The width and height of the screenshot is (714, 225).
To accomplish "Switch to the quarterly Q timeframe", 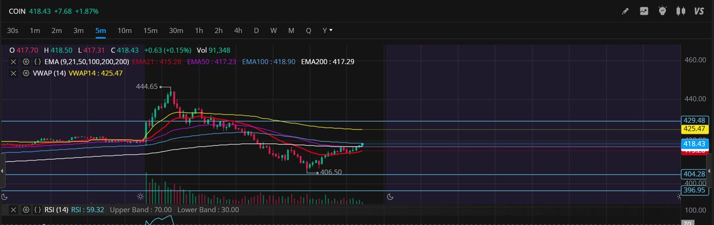I will click(308, 30).
